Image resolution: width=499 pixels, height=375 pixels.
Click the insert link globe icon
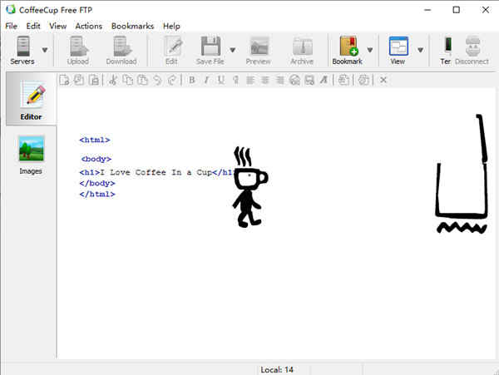coord(294,80)
